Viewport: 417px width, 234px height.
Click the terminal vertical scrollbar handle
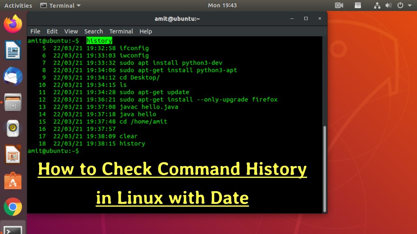pos(324,168)
